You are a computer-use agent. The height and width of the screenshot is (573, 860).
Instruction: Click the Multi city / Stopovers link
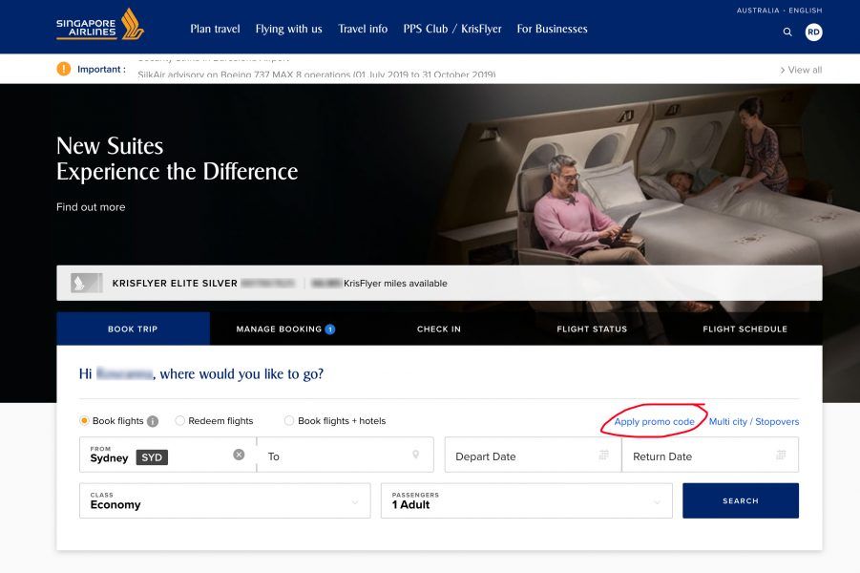tap(754, 421)
